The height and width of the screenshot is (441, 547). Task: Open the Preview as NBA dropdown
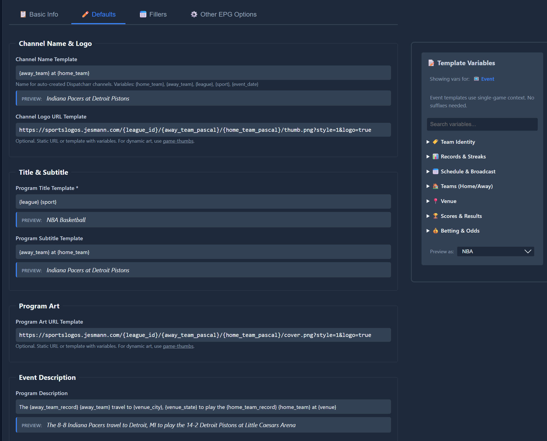495,251
